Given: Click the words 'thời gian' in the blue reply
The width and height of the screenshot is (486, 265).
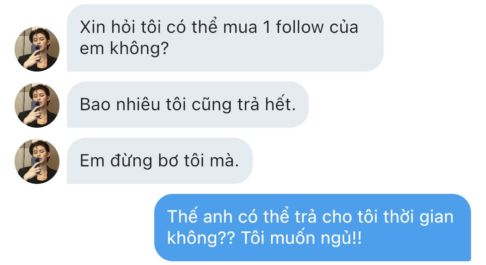Looking at the screenshot, I should tap(418, 217).
